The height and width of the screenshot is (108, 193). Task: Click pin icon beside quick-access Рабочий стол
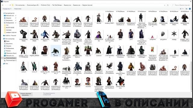click(16, 16)
